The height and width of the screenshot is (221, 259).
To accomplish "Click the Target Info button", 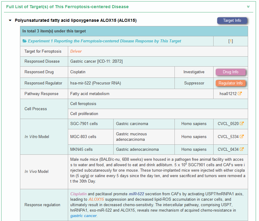I will 232,21.
